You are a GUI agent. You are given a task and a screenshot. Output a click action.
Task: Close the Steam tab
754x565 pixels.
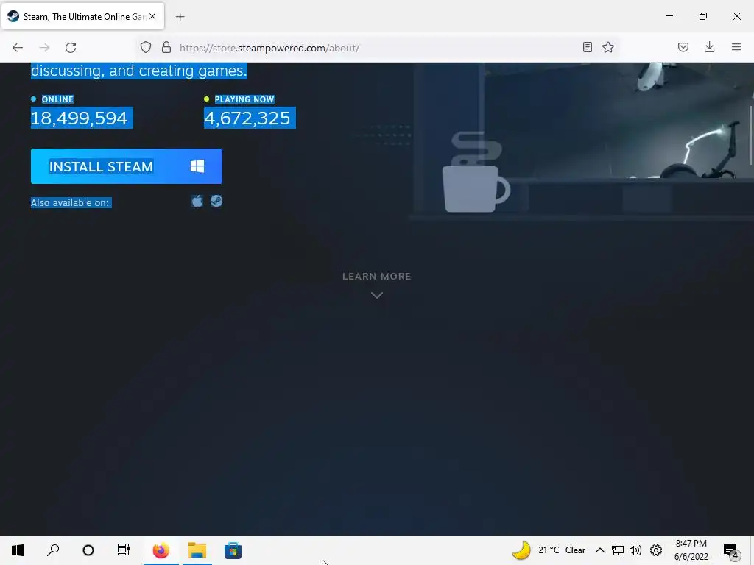[x=152, y=16]
